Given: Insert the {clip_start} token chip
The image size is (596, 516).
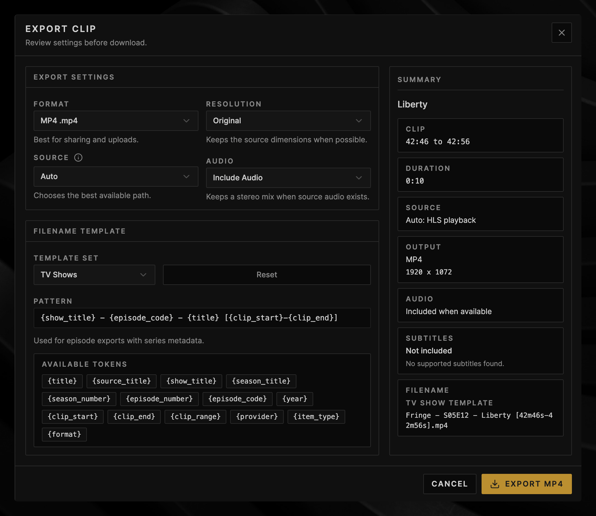Looking at the screenshot, I should (x=73, y=416).
